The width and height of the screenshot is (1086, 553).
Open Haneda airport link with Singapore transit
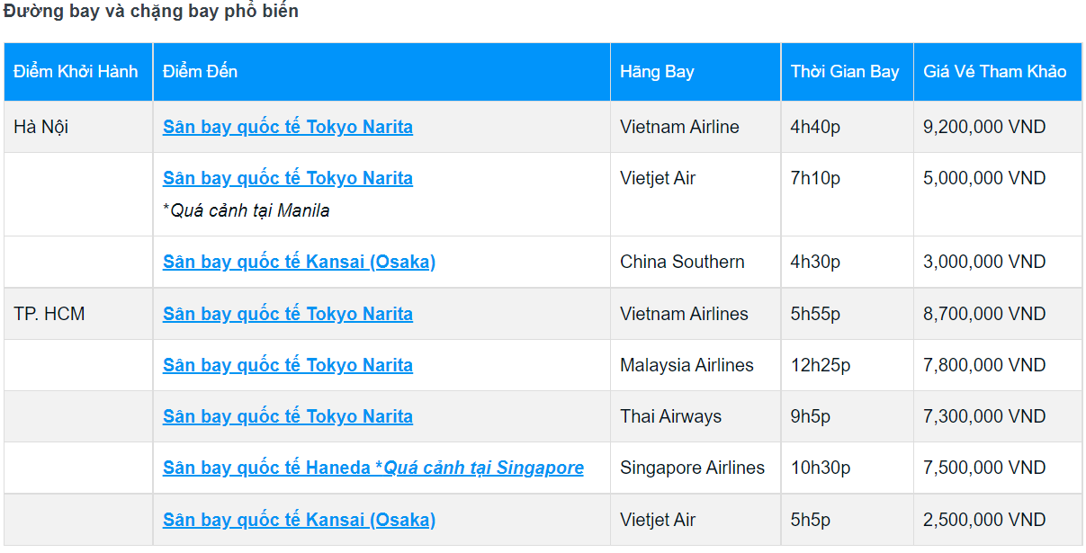pos(372,468)
